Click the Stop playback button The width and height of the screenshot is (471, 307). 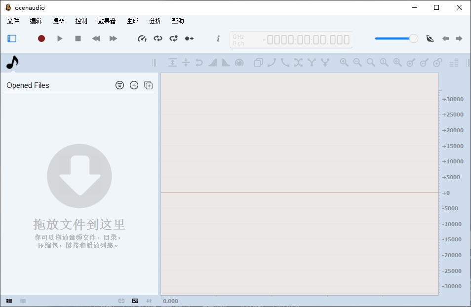tap(78, 38)
